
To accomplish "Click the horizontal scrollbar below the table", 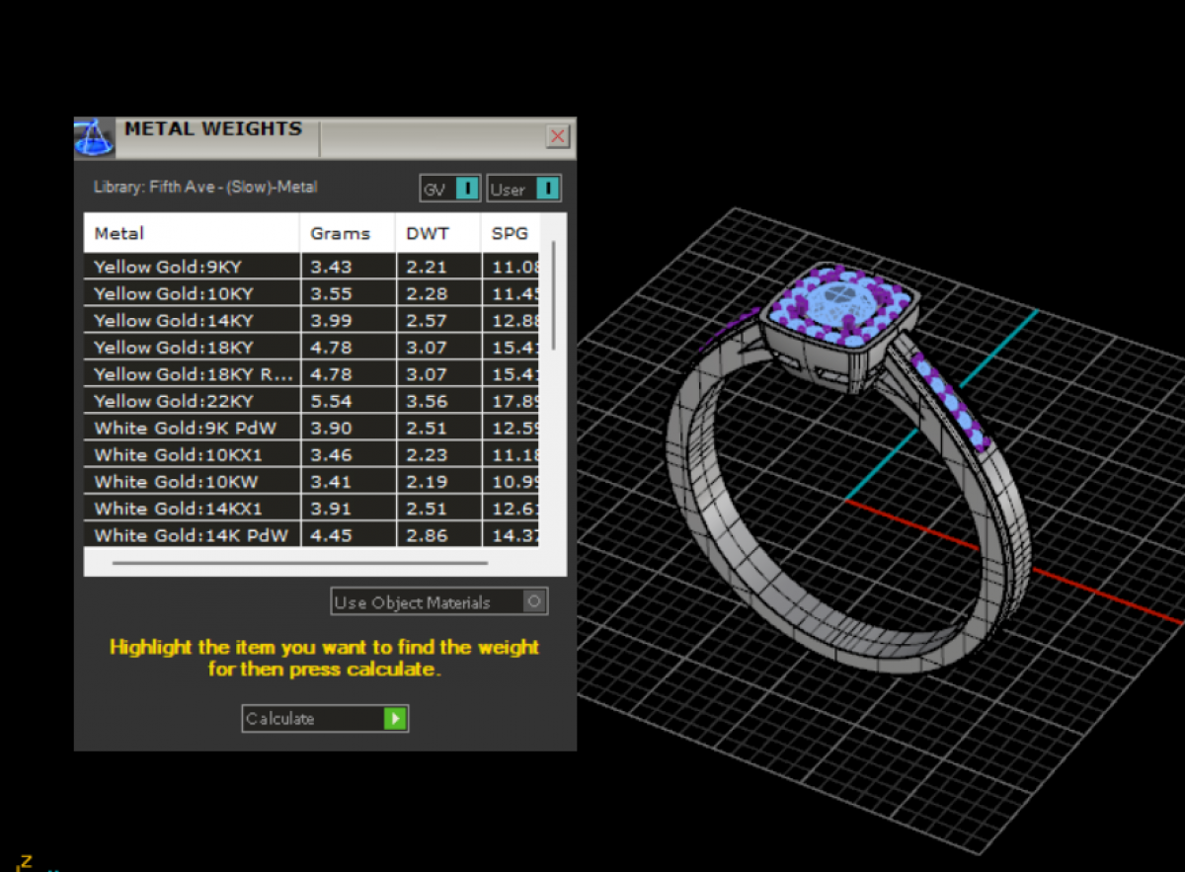I will [x=300, y=563].
